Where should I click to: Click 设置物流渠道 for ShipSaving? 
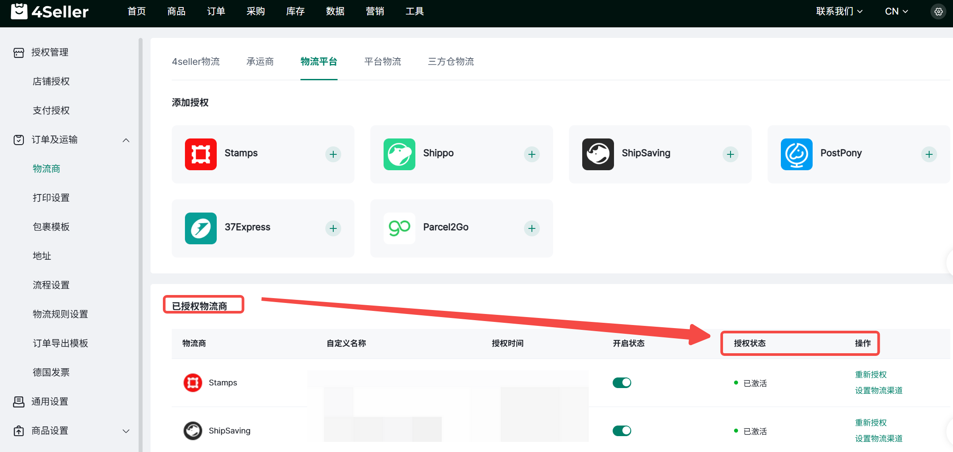(878, 438)
